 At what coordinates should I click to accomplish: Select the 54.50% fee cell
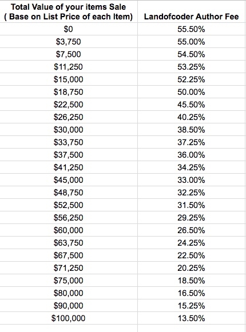191,54
